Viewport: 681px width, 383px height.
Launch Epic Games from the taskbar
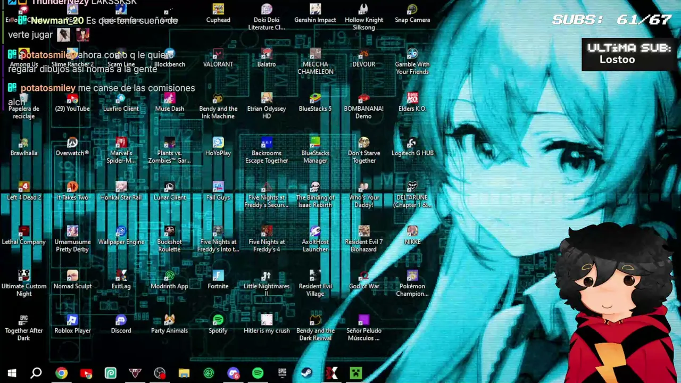[x=282, y=373]
